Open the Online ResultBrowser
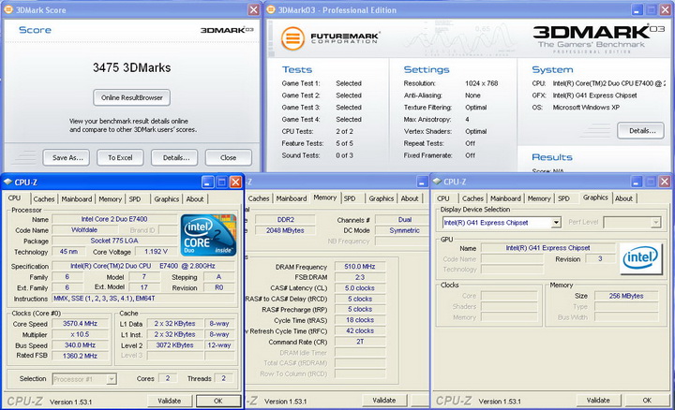The image size is (675, 410). 132,97
